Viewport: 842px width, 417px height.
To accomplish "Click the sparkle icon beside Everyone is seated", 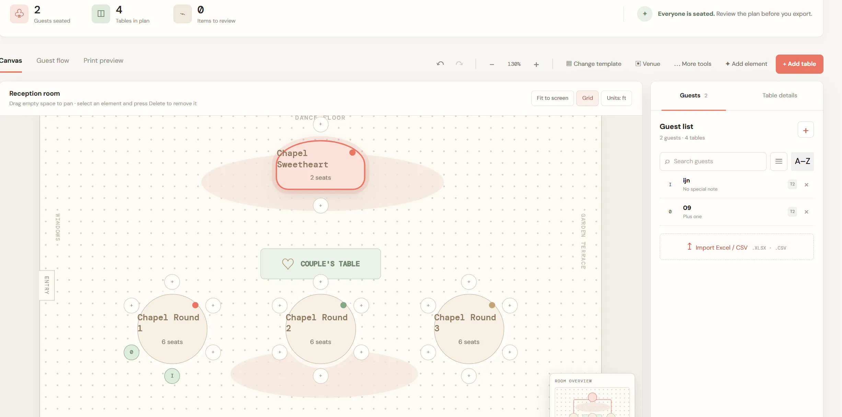I will pyautogui.click(x=645, y=14).
